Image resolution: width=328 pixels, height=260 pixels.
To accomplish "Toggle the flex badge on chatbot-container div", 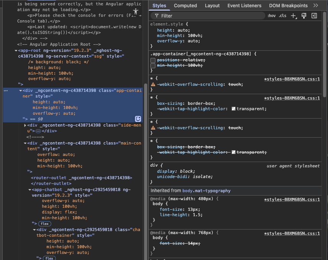I will (49, 258).
